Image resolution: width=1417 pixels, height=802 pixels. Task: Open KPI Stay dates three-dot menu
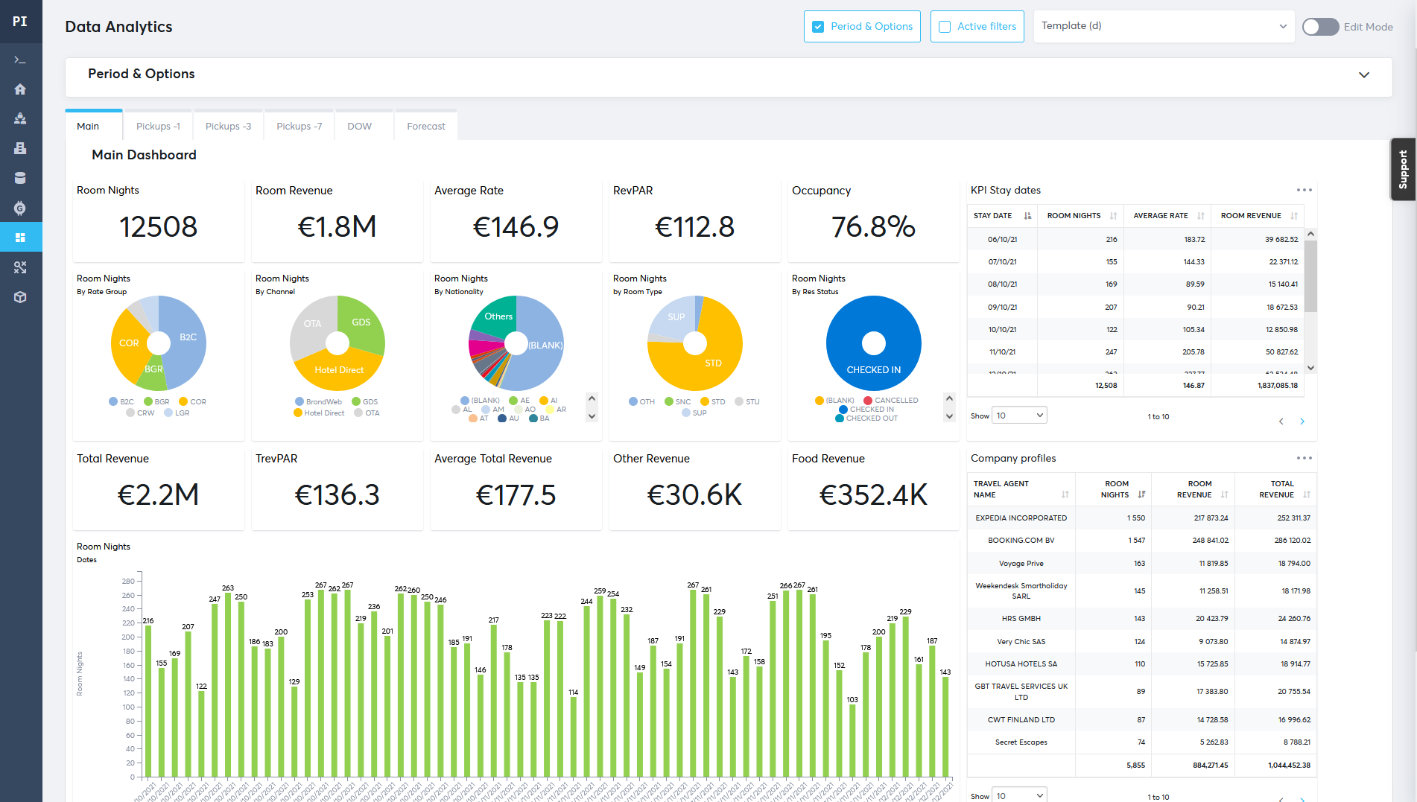1304,191
